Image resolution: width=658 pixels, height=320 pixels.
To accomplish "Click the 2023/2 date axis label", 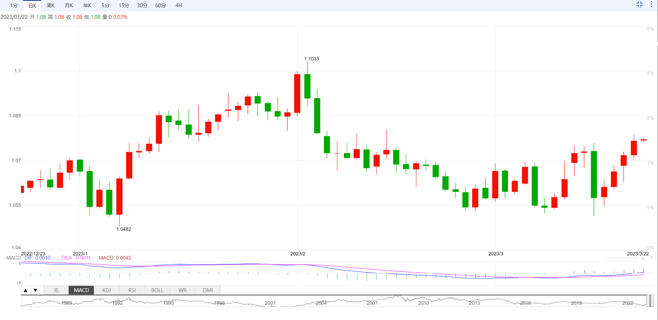I will [298, 254].
